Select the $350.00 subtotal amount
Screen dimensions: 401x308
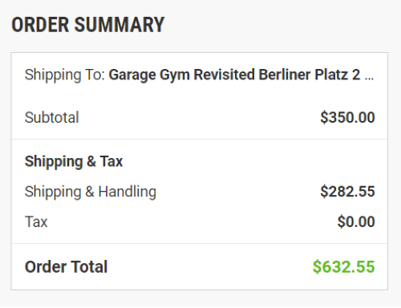(347, 117)
